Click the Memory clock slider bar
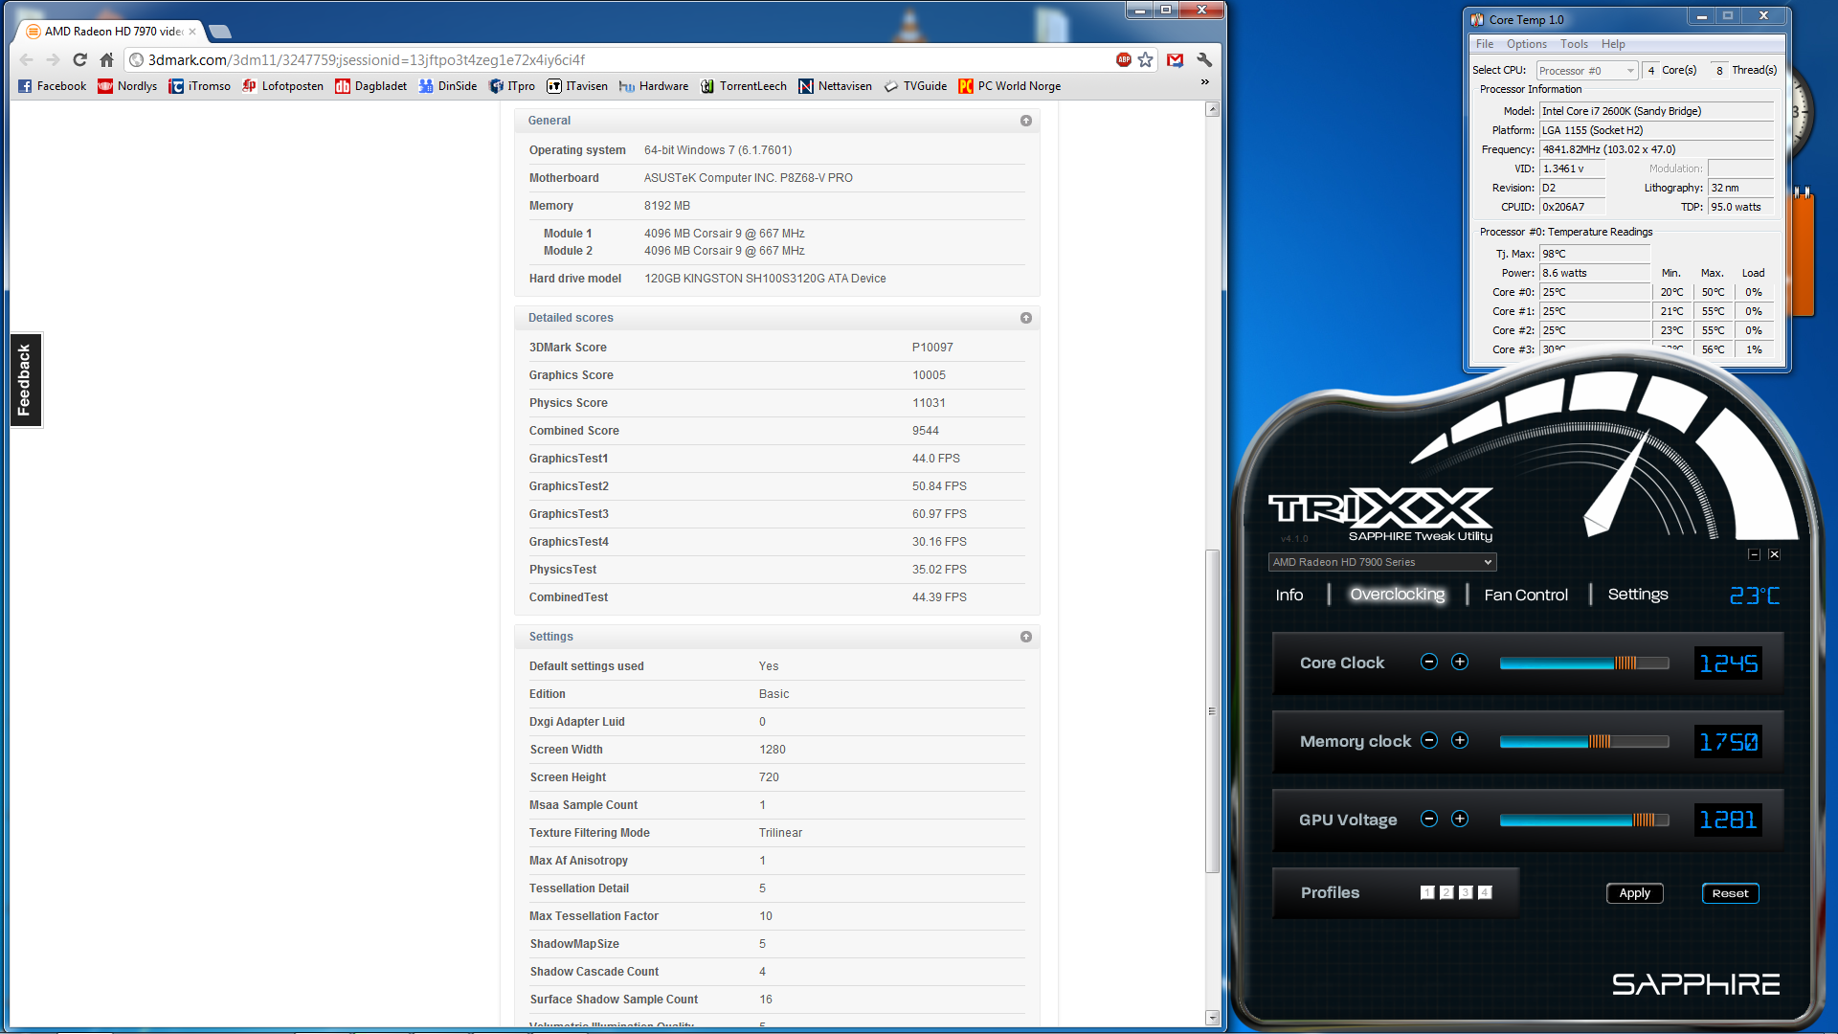Image resolution: width=1838 pixels, height=1034 pixels. tap(1584, 742)
